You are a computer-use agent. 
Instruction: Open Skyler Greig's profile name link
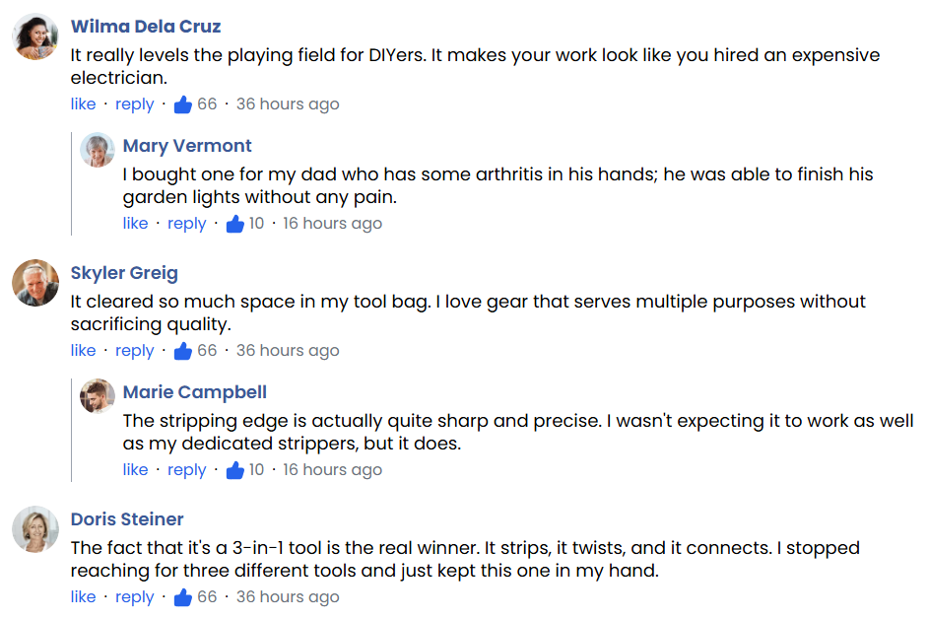124,273
